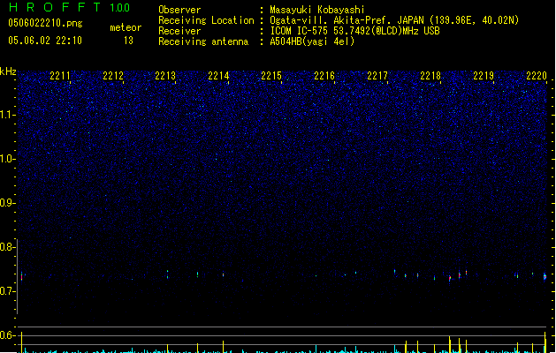Click the 2215 time marker
The width and height of the screenshot is (556, 353).
pyautogui.click(x=271, y=75)
